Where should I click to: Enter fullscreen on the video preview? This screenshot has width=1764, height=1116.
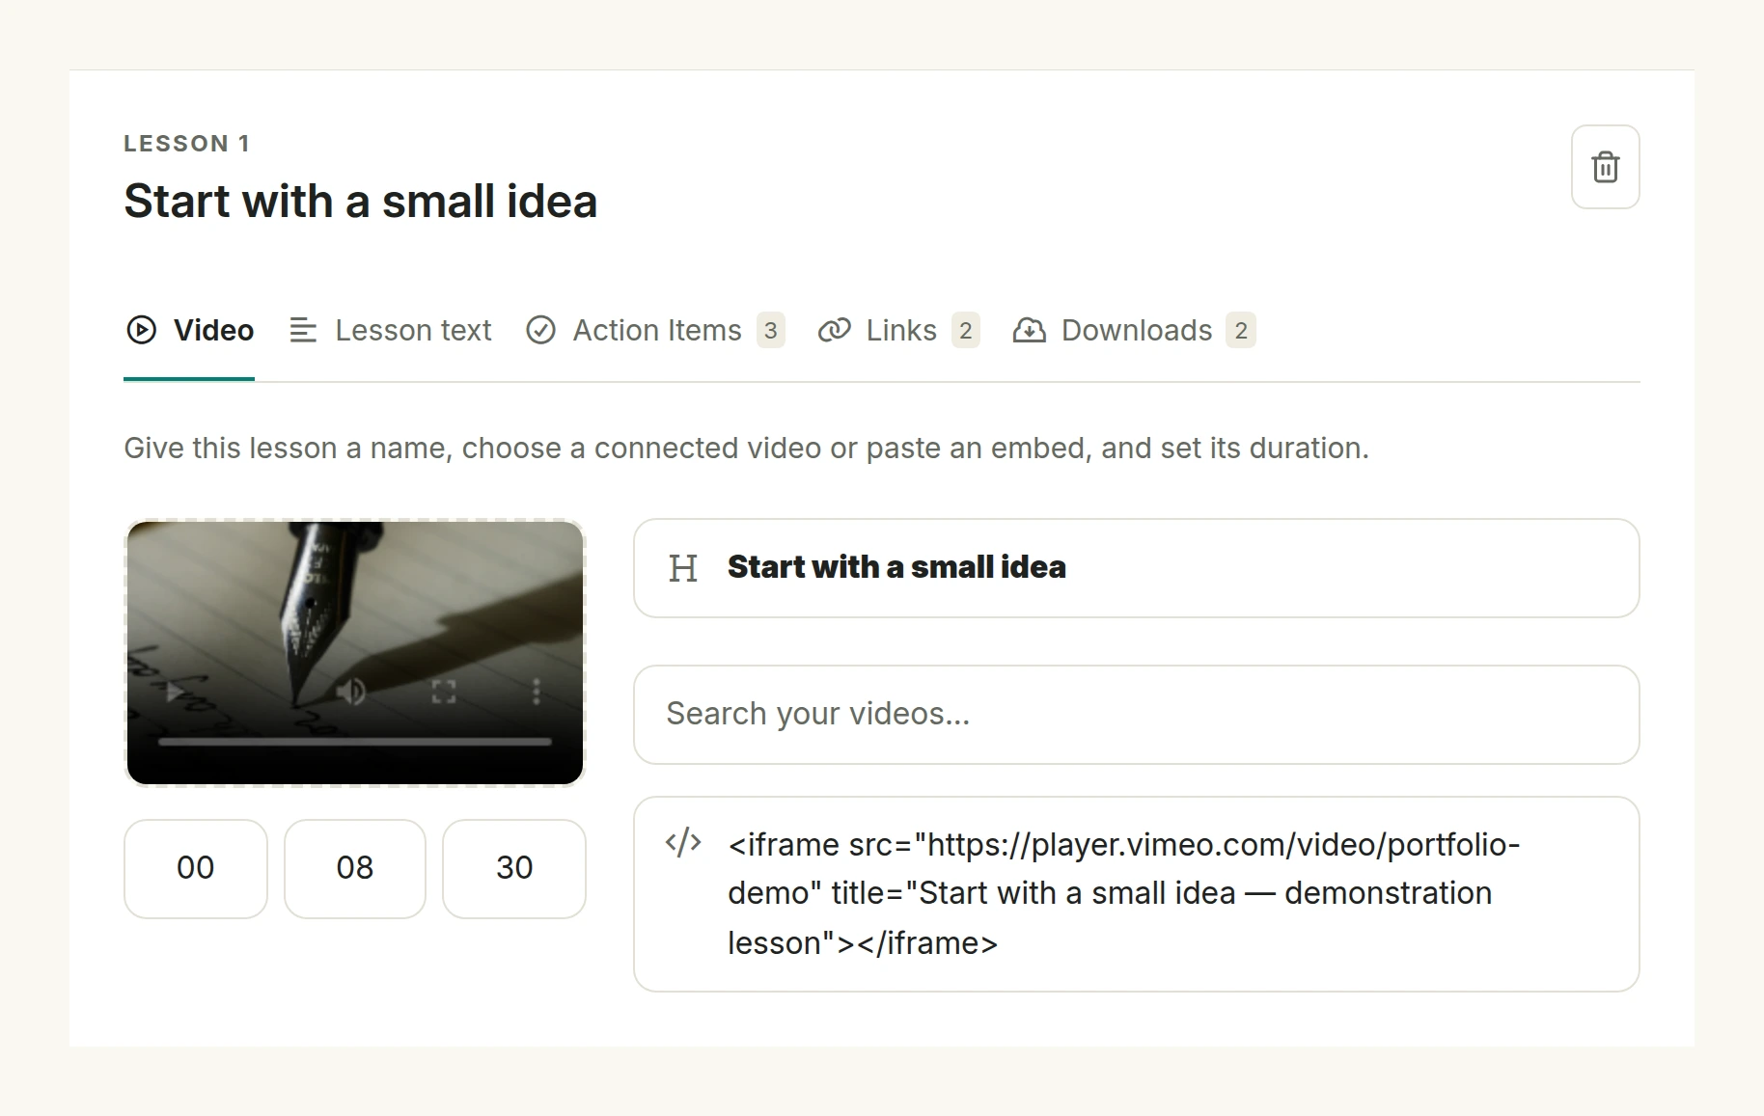(444, 692)
